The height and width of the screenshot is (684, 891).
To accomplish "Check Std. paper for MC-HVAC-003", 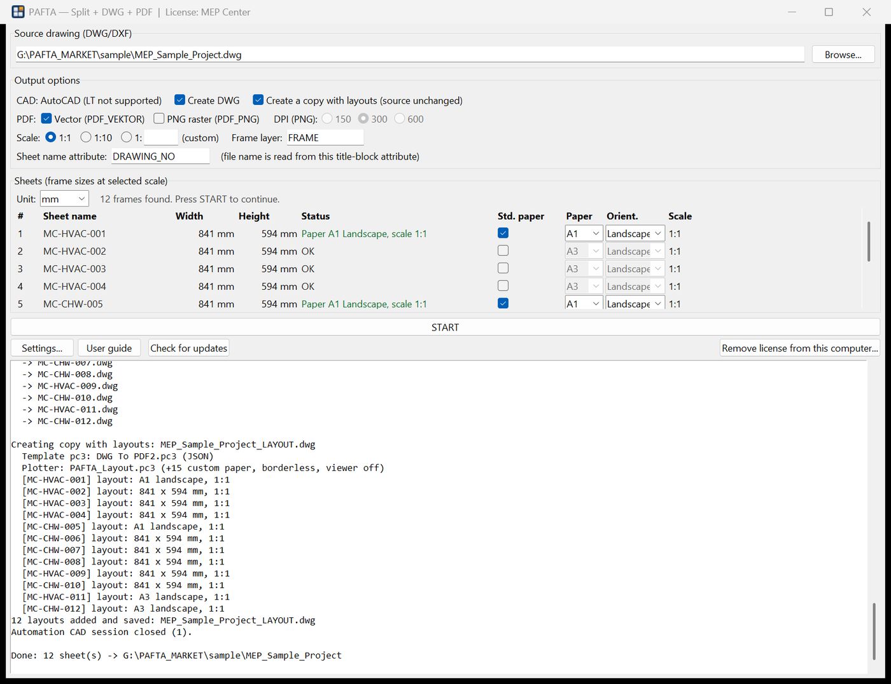I will pos(503,268).
